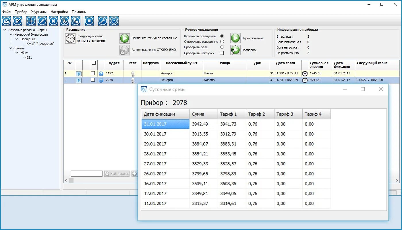Collapse the Название региона - корень node
Viewport: 402px width, 230px height.
click(x=5, y=30)
